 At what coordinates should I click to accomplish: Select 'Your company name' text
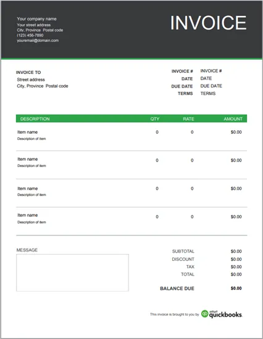pyautogui.click(x=36, y=19)
